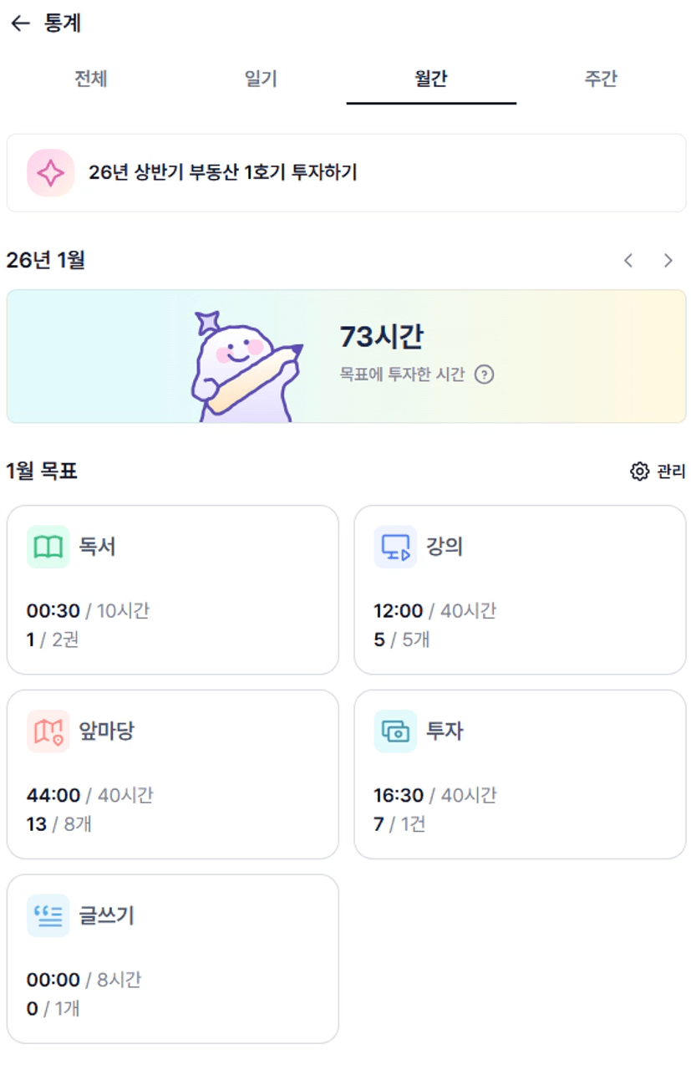Click the 관리 gear icon
The width and height of the screenshot is (691, 1065).
[639, 471]
